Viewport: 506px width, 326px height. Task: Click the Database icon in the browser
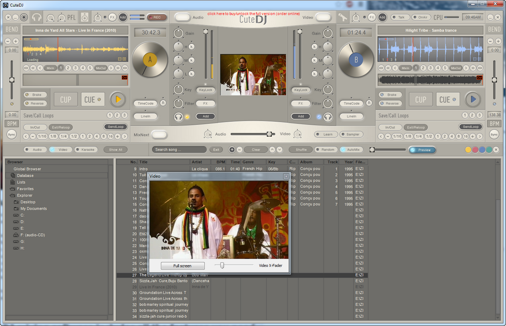tap(13, 176)
